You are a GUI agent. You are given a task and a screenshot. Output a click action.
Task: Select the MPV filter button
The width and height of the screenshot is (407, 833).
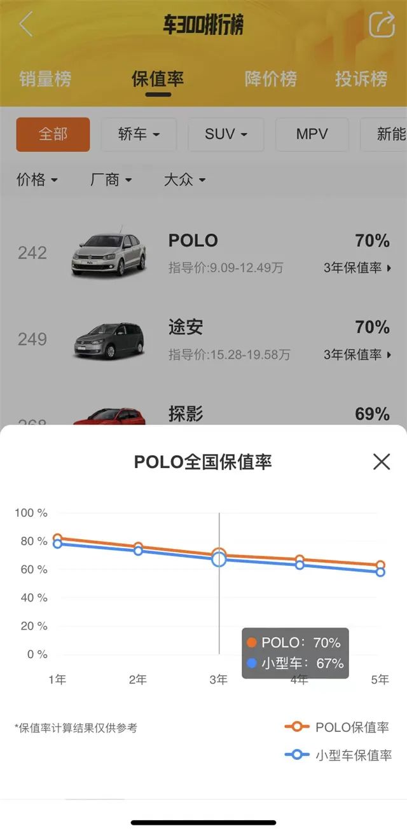(x=312, y=134)
